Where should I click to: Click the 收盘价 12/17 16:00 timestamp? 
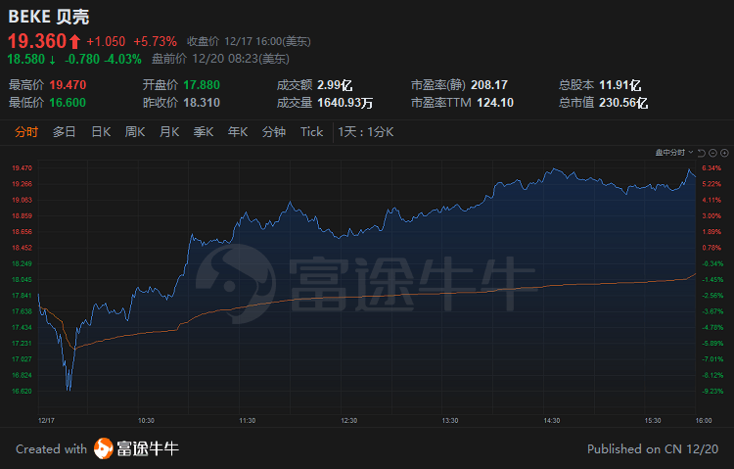coord(249,42)
